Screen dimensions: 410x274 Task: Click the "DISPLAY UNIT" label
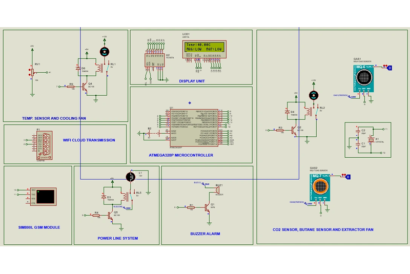coord(192,81)
